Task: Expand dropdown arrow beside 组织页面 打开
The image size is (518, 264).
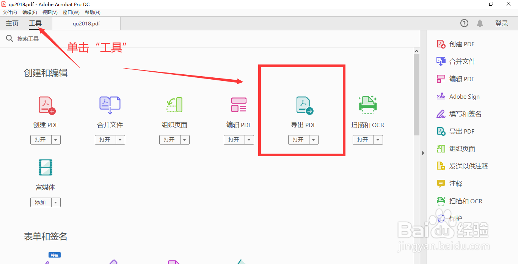Action: (185, 140)
